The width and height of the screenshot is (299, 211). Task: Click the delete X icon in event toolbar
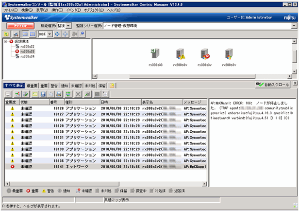pos(78,94)
